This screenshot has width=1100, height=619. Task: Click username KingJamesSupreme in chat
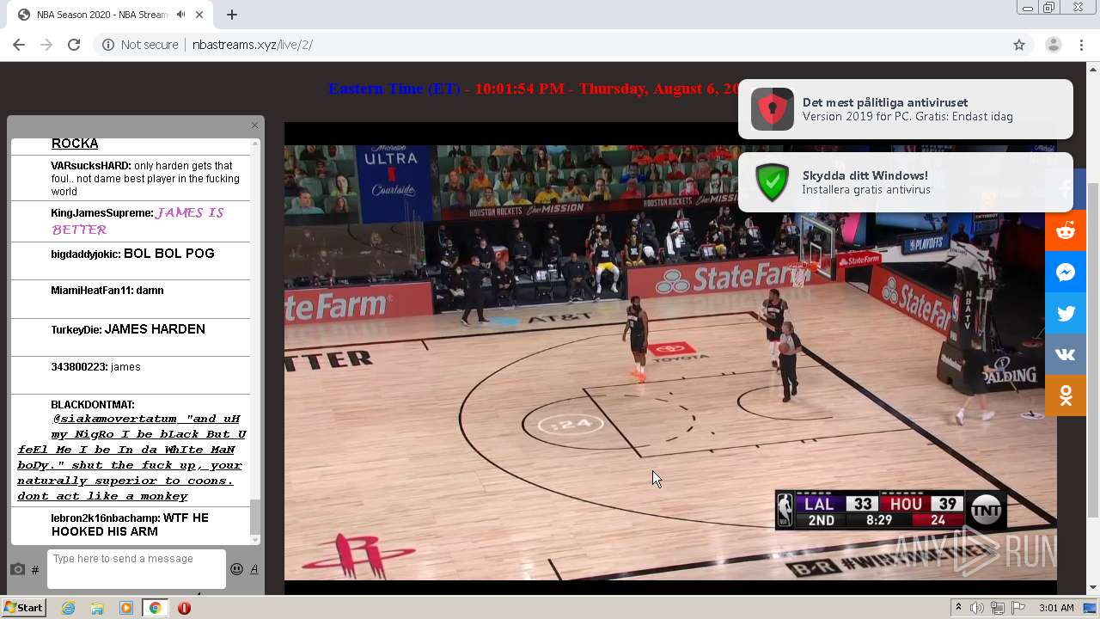click(101, 213)
